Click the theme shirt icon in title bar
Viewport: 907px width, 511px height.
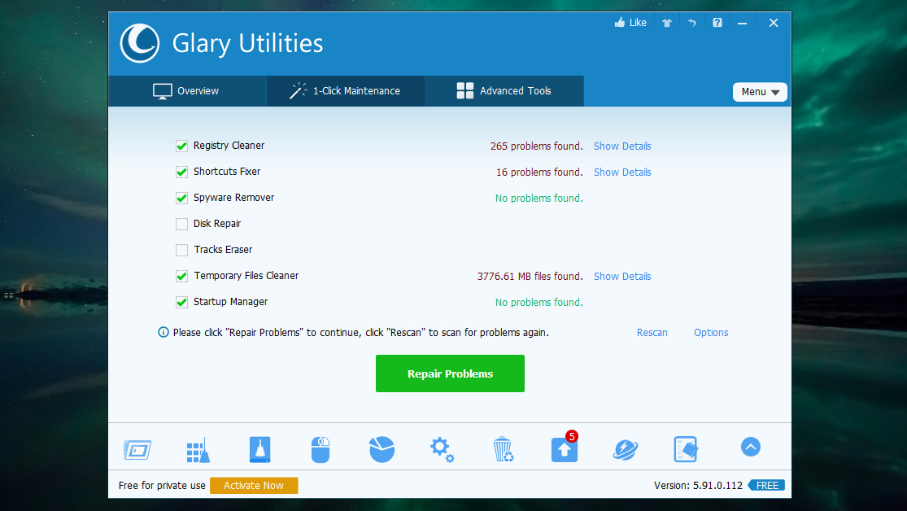point(667,22)
